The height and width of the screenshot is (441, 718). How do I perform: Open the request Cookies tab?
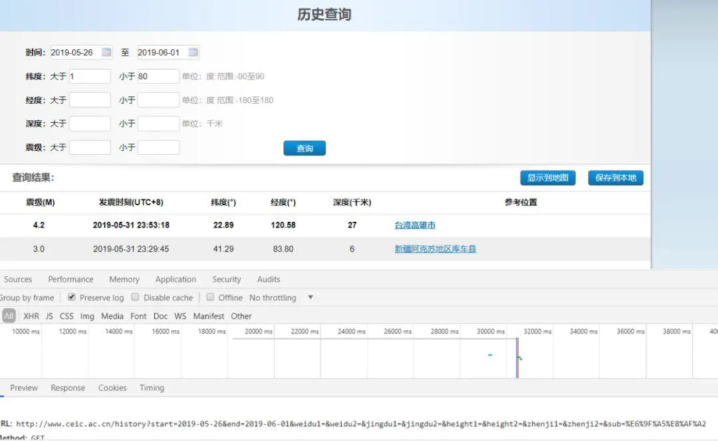coord(112,387)
